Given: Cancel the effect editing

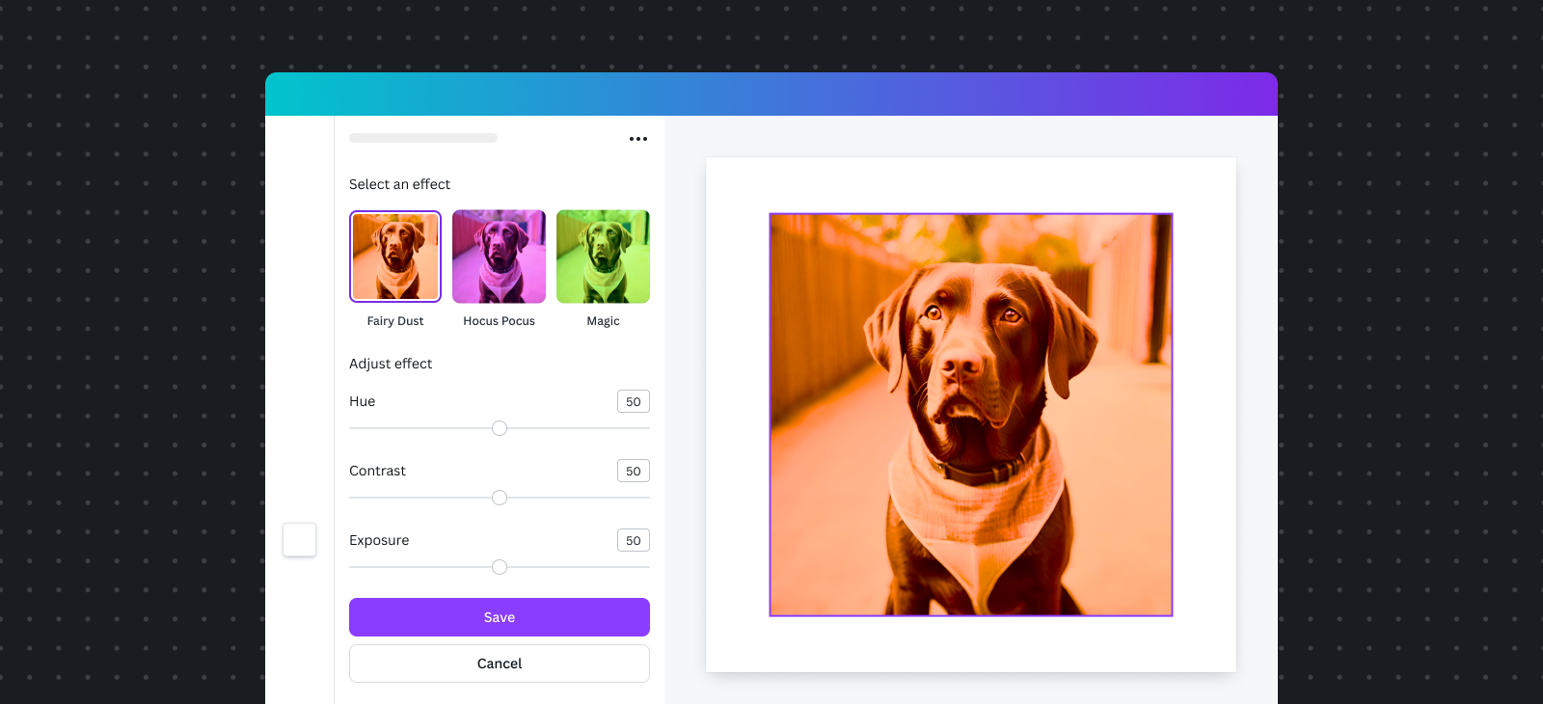Looking at the screenshot, I should pyautogui.click(x=500, y=663).
